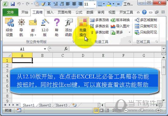168x116 pixels.
Task: Switch to Sheet3 tab
Action: coord(61,105)
